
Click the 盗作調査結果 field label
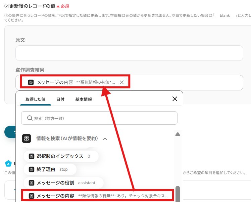pyautogui.click(x=30, y=70)
